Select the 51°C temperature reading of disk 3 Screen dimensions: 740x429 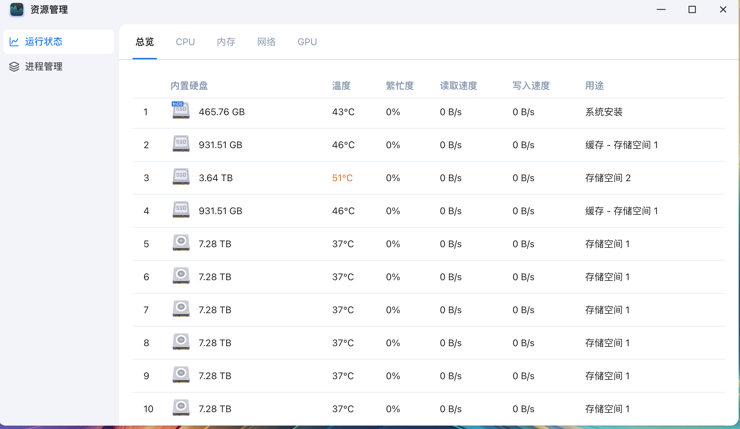point(343,178)
